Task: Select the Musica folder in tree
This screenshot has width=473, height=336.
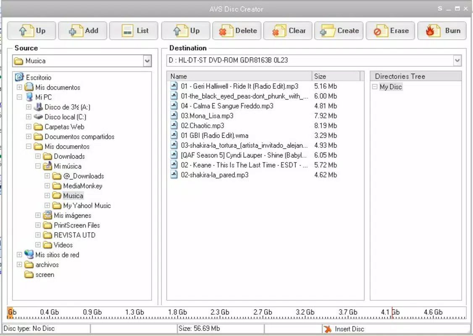Action: tap(73, 196)
